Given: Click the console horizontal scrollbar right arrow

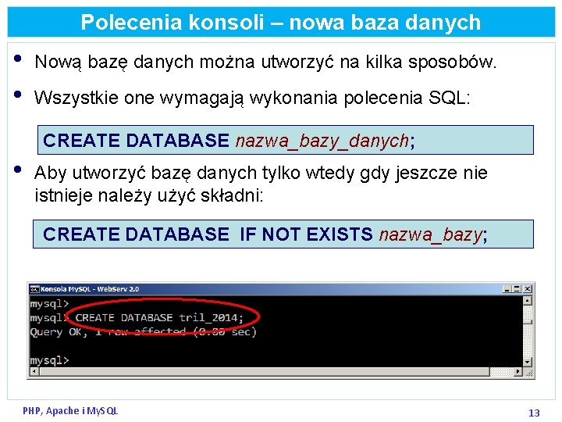Looking at the screenshot, I should pyautogui.click(x=518, y=372).
